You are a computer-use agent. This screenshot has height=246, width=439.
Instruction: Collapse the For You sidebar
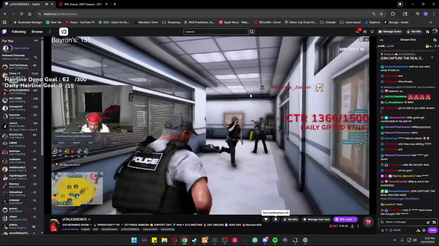(36, 41)
